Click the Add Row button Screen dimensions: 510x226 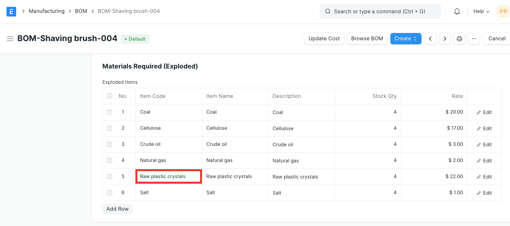tap(118, 209)
